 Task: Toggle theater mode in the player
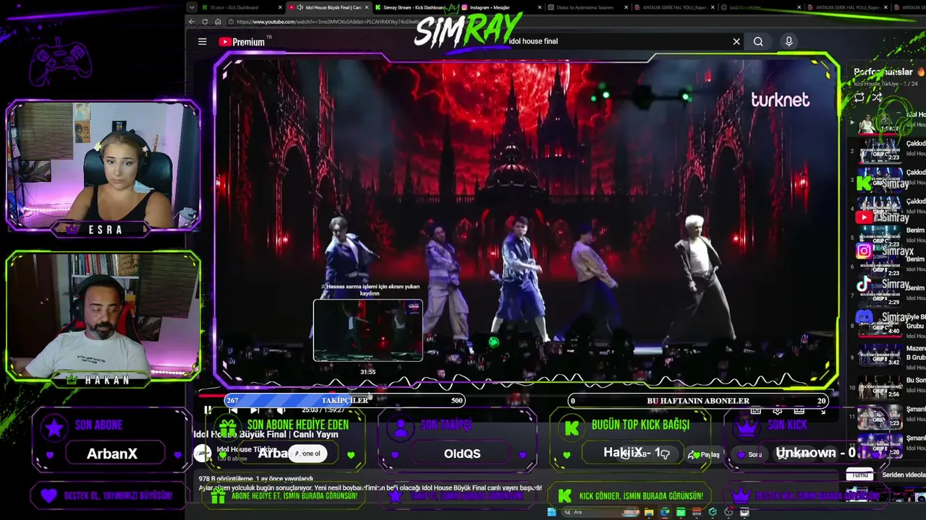tap(799, 410)
